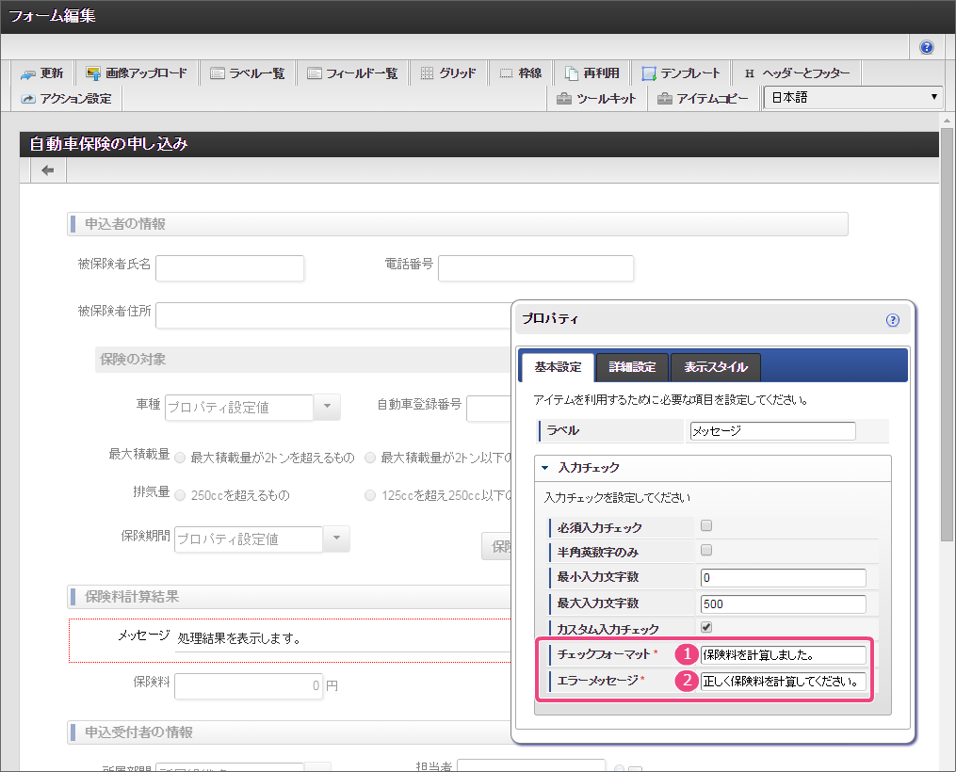Switch to the 詳細設定 tab
Screen dimensions: 956x772
point(631,367)
